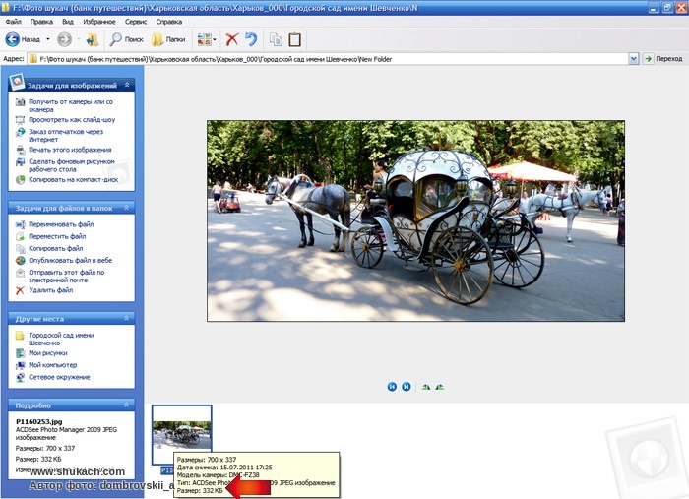Click Копировать файл link

(x=56, y=248)
